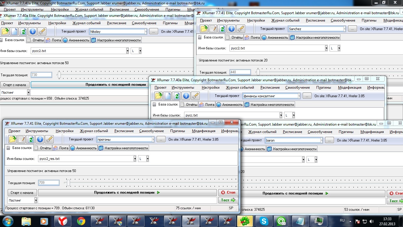Open Настройки многопоточности tab in the Nikolay window

[116, 40]
